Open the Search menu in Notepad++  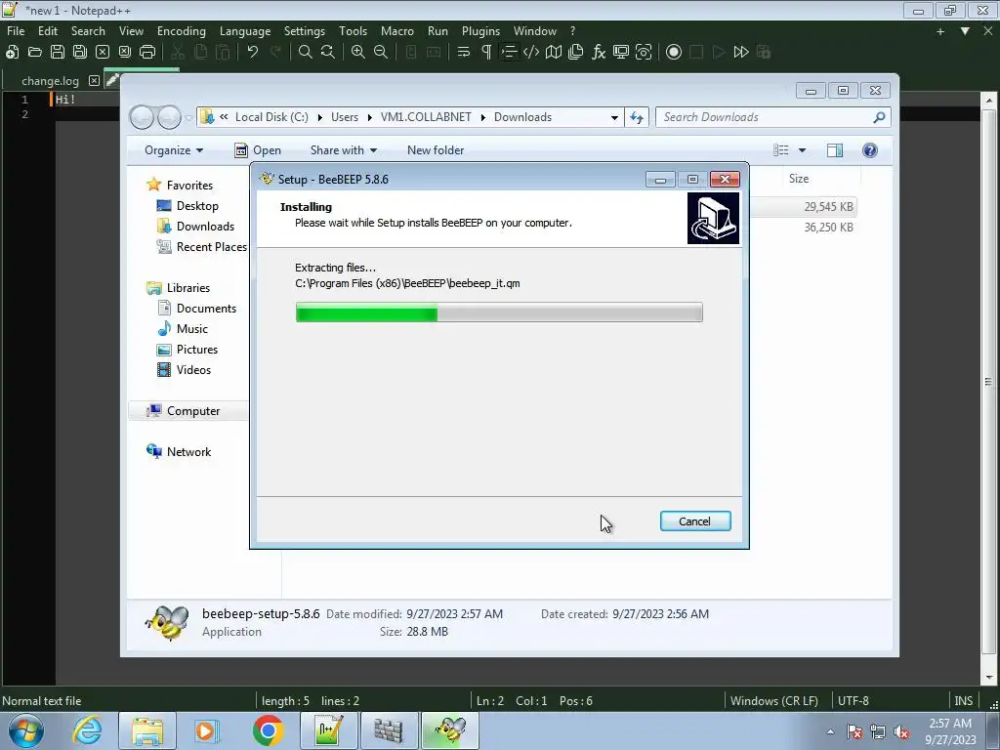(88, 30)
